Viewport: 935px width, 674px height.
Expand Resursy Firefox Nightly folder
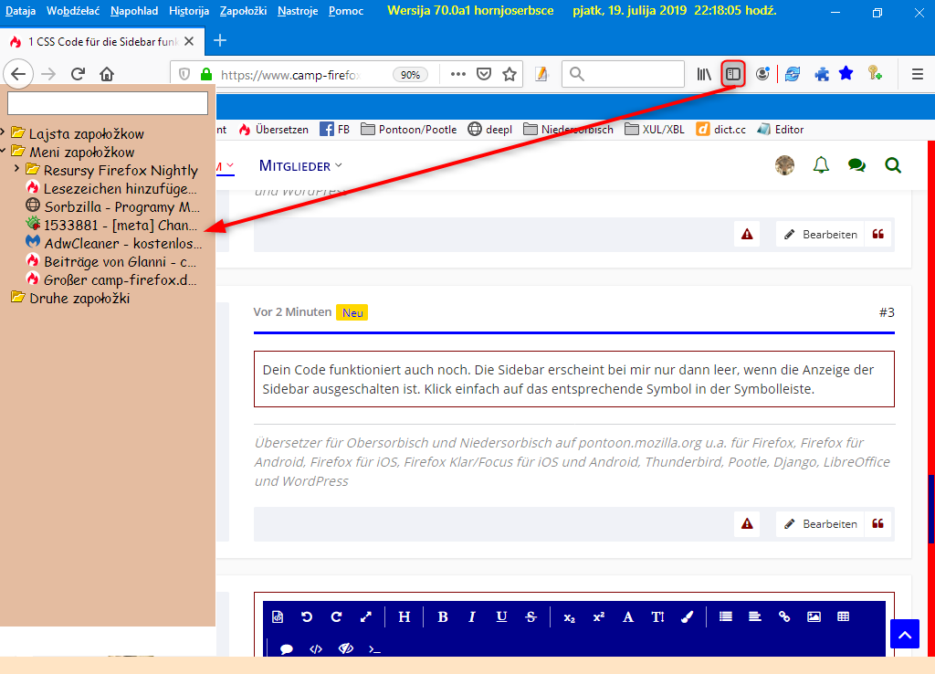click(x=16, y=169)
